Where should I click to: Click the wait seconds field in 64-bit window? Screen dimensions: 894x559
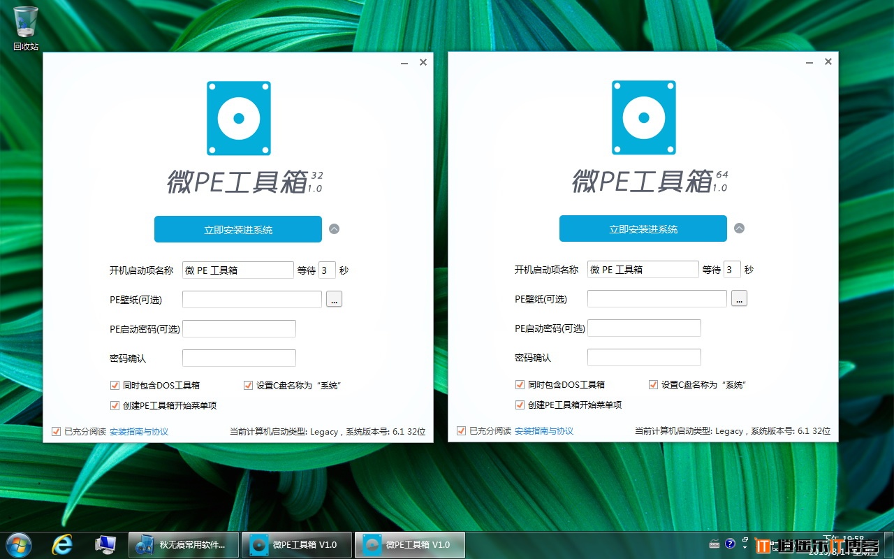(x=732, y=270)
